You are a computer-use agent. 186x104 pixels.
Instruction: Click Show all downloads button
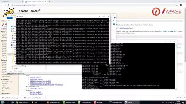click(179, 98)
